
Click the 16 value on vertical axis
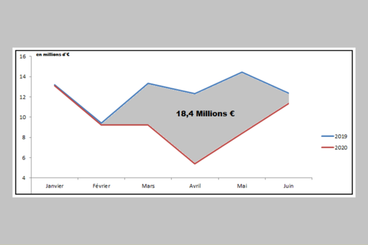point(22,56)
